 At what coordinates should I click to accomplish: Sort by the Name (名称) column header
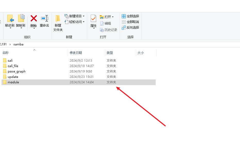click(5, 53)
